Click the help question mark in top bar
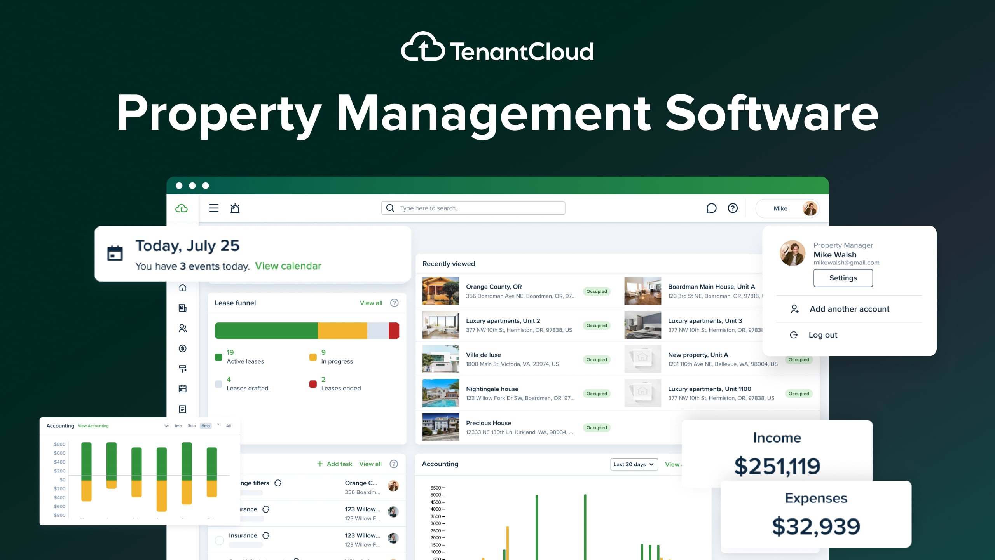The width and height of the screenshot is (995, 560). point(733,208)
